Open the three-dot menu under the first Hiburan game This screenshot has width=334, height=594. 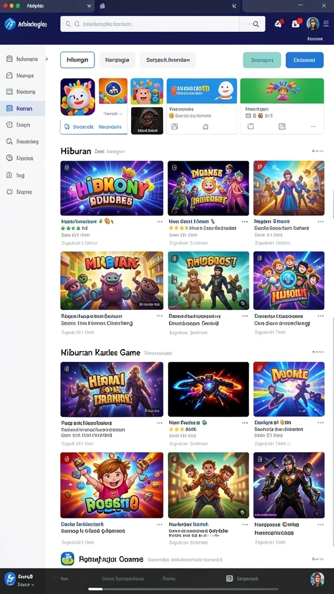pyautogui.click(x=159, y=222)
